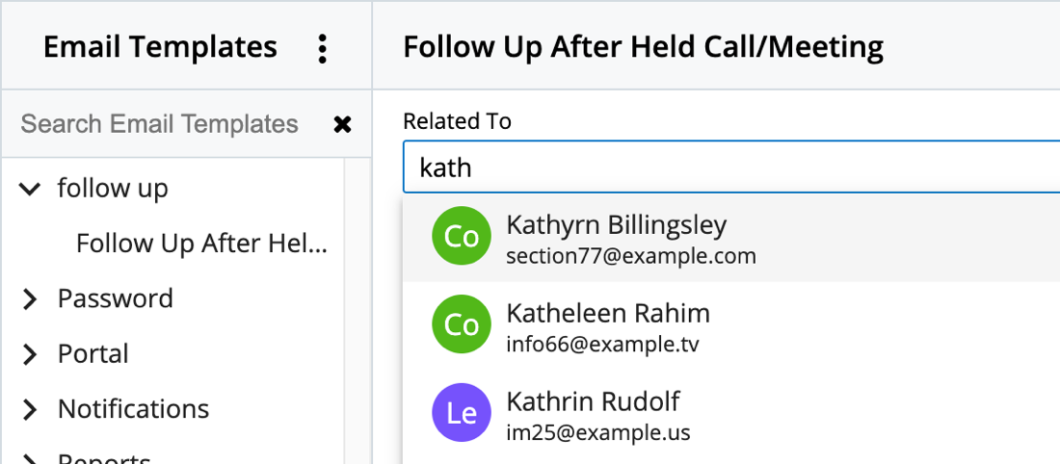Select the Password folder label

(116, 299)
